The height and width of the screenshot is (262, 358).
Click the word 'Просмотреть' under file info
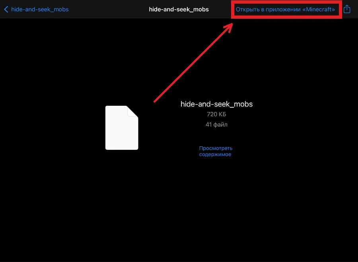[x=216, y=148]
